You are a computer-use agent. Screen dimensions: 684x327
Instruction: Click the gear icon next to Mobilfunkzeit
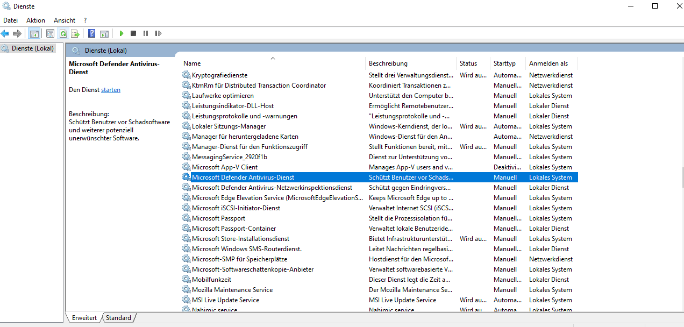[187, 280]
